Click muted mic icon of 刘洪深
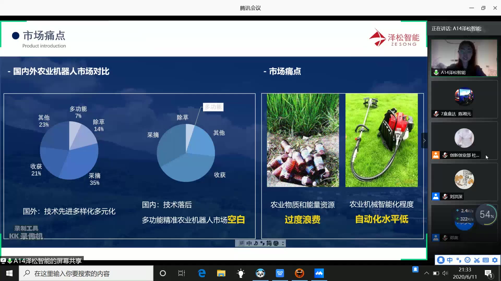501x281 pixels. 445,196
